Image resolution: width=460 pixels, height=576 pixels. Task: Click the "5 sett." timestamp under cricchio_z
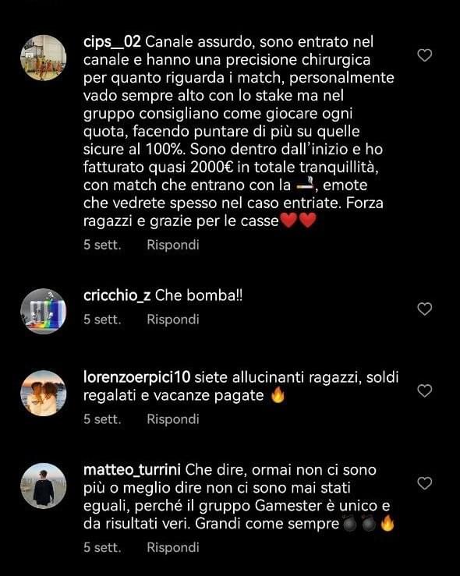[102, 320]
